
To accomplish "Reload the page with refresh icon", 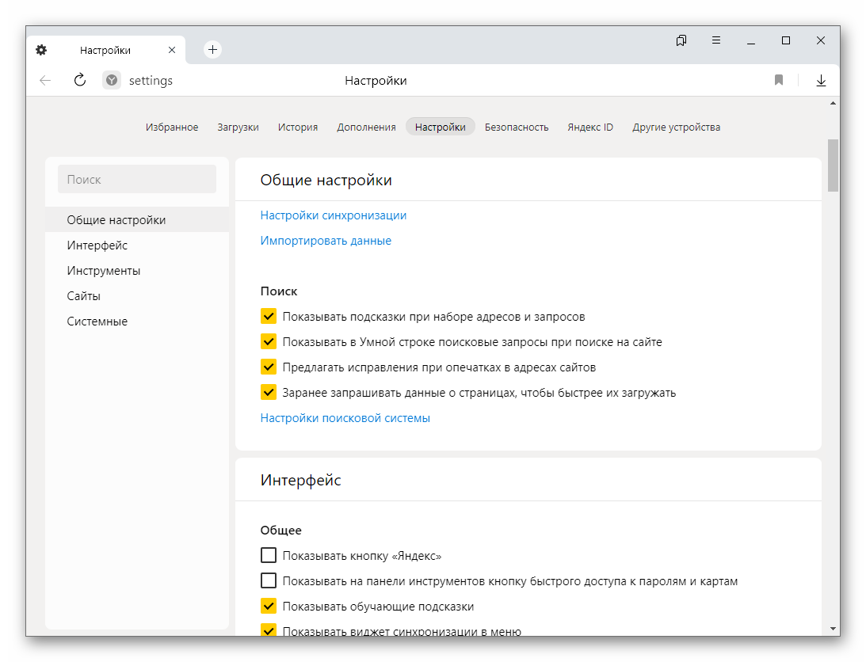I will 79,80.
